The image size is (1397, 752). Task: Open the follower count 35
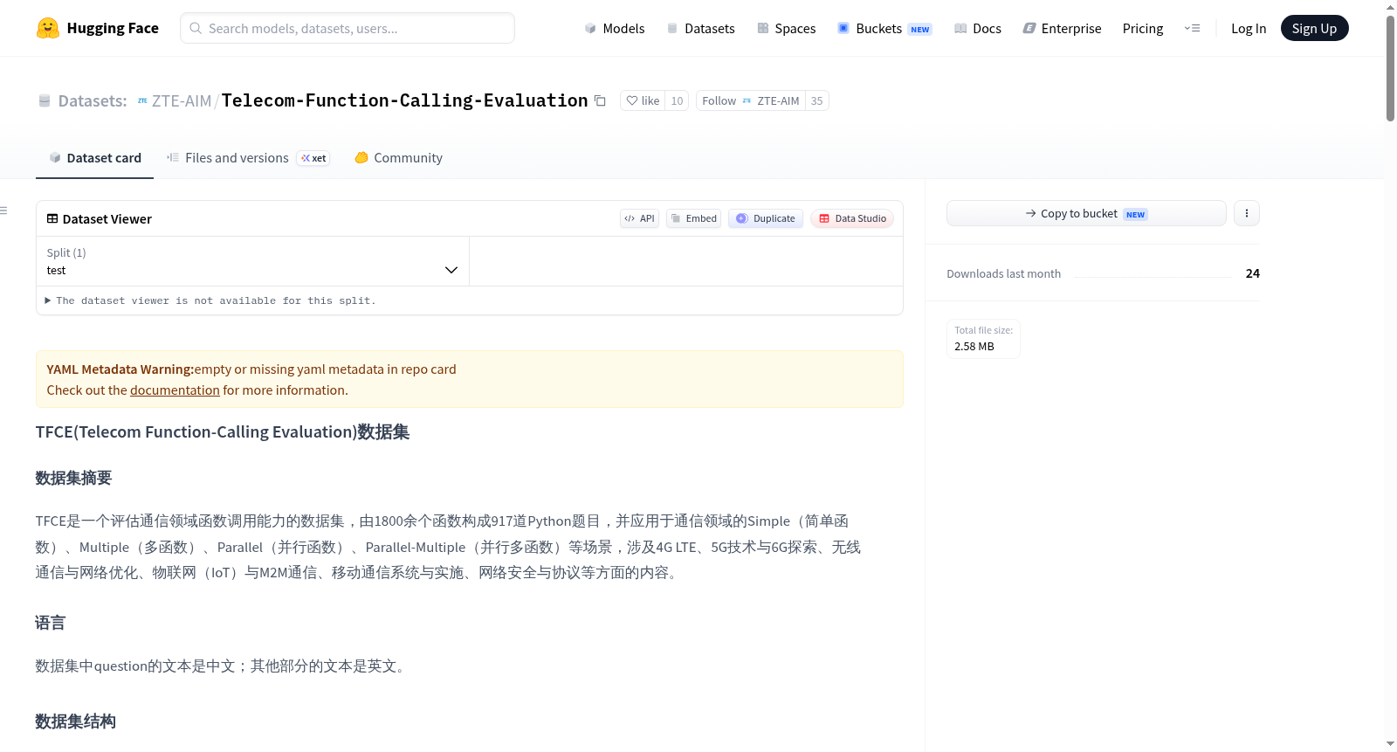(x=816, y=100)
